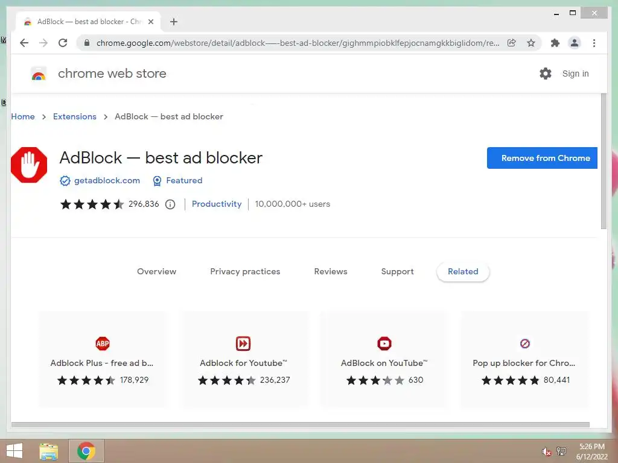Screen dimensions: 618x463
Task: Click the vertical page scrollbar
Action: point(604,162)
